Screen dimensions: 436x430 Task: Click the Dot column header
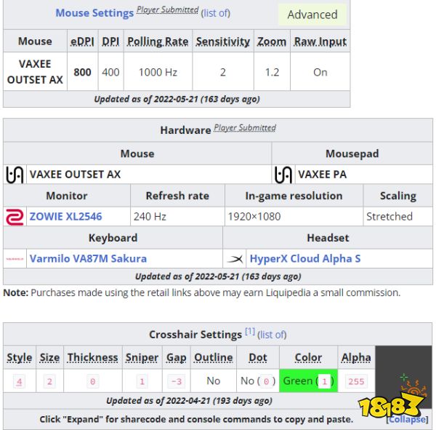click(258, 357)
